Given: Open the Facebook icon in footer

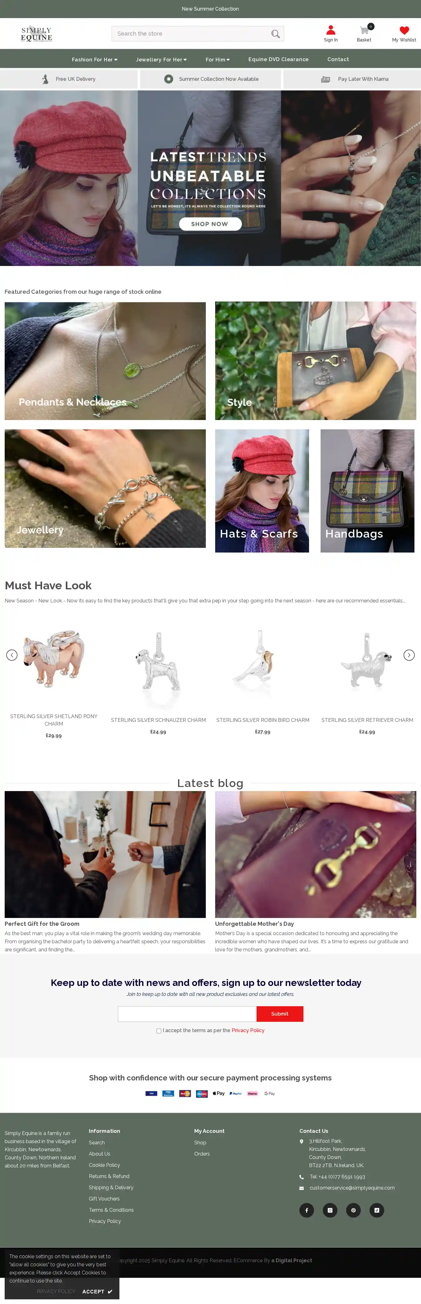Looking at the screenshot, I should [307, 1210].
